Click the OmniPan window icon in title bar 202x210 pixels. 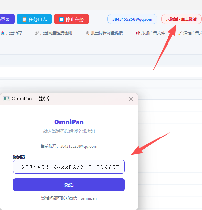coord(6,99)
